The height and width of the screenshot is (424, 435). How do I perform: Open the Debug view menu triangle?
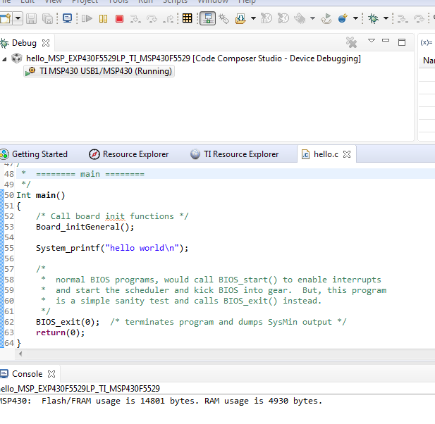[x=372, y=42]
